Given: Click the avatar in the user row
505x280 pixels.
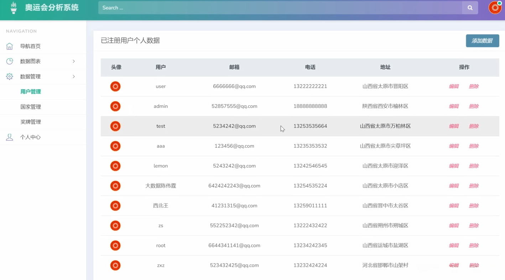Looking at the screenshot, I should tap(115, 86).
